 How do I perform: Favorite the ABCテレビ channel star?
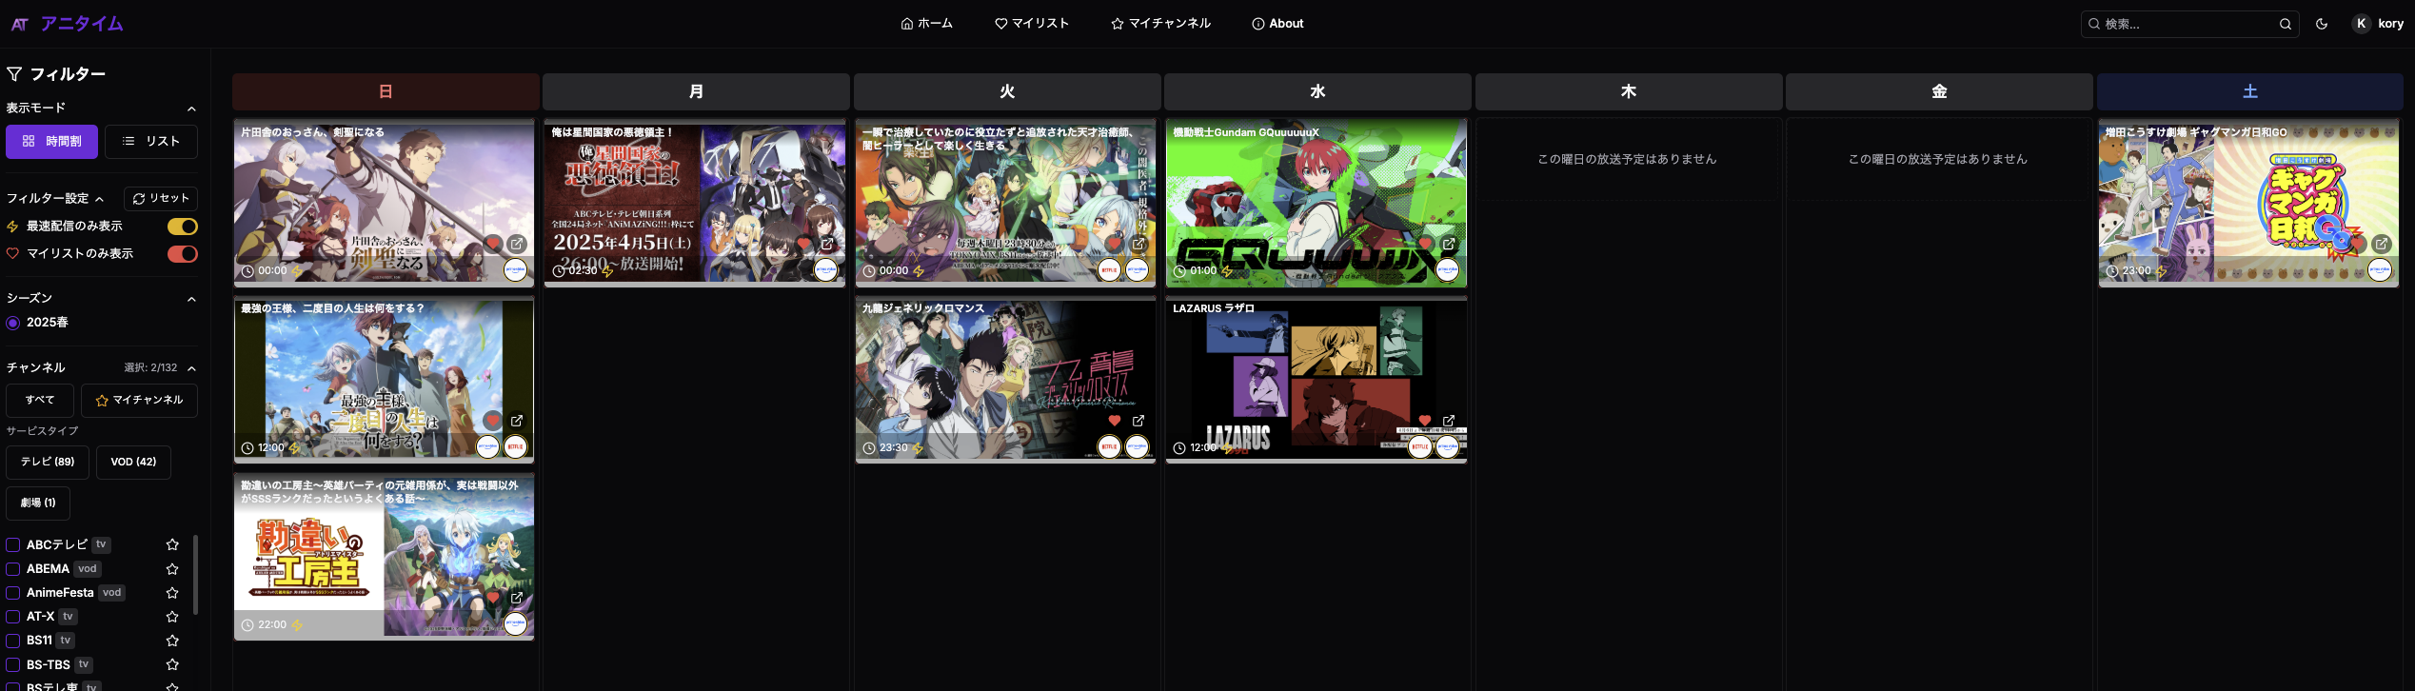coord(172,544)
